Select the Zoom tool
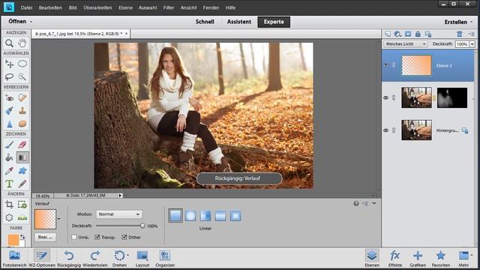This screenshot has width=480, height=270. (9, 43)
